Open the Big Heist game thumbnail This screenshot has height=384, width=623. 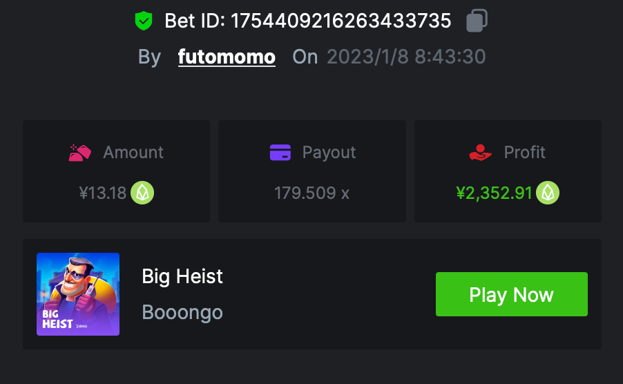tap(78, 294)
